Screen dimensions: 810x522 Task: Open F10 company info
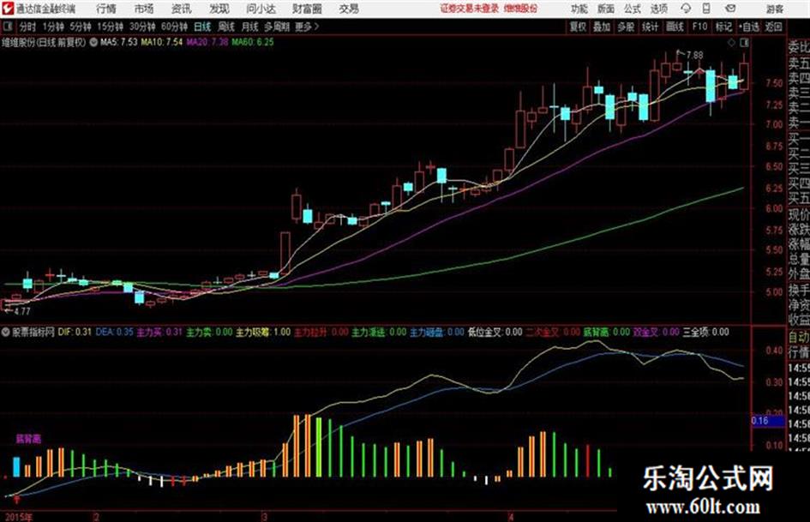coord(699,27)
